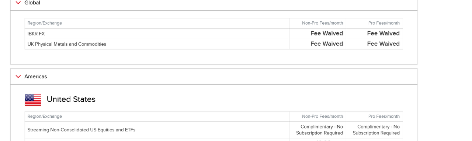The width and height of the screenshot is (472, 141).
Task: Click UK Physical Metals Non-Pro Fee Waived cell
Action: coord(326,44)
